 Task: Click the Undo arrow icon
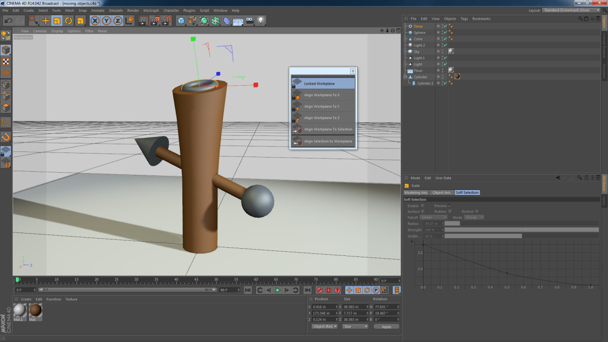pyautogui.click(x=8, y=21)
